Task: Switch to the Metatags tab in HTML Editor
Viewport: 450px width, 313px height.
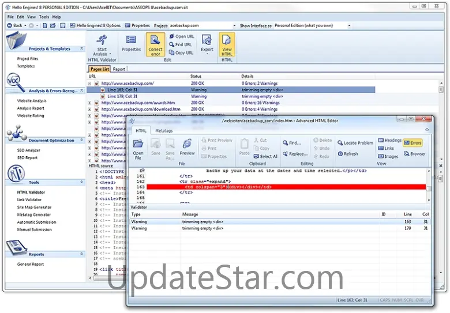Action: pyautogui.click(x=164, y=131)
